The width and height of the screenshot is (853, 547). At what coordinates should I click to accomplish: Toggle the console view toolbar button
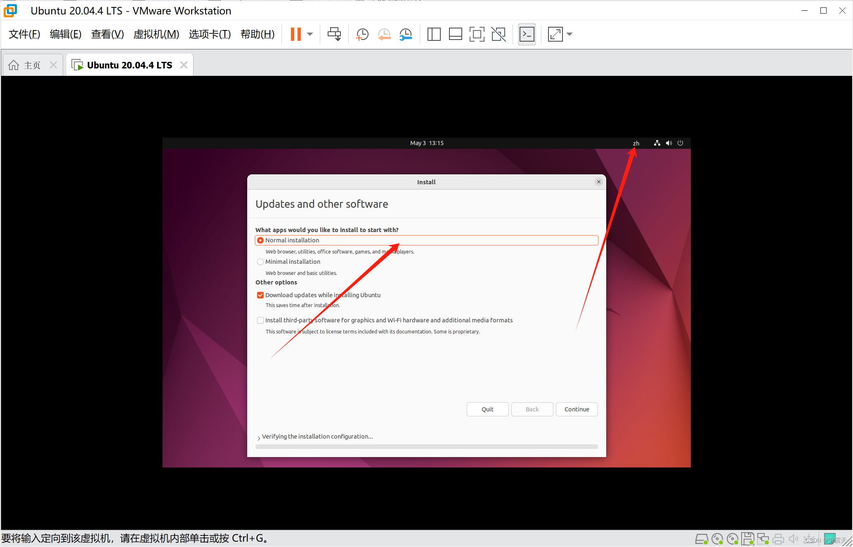tap(527, 34)
